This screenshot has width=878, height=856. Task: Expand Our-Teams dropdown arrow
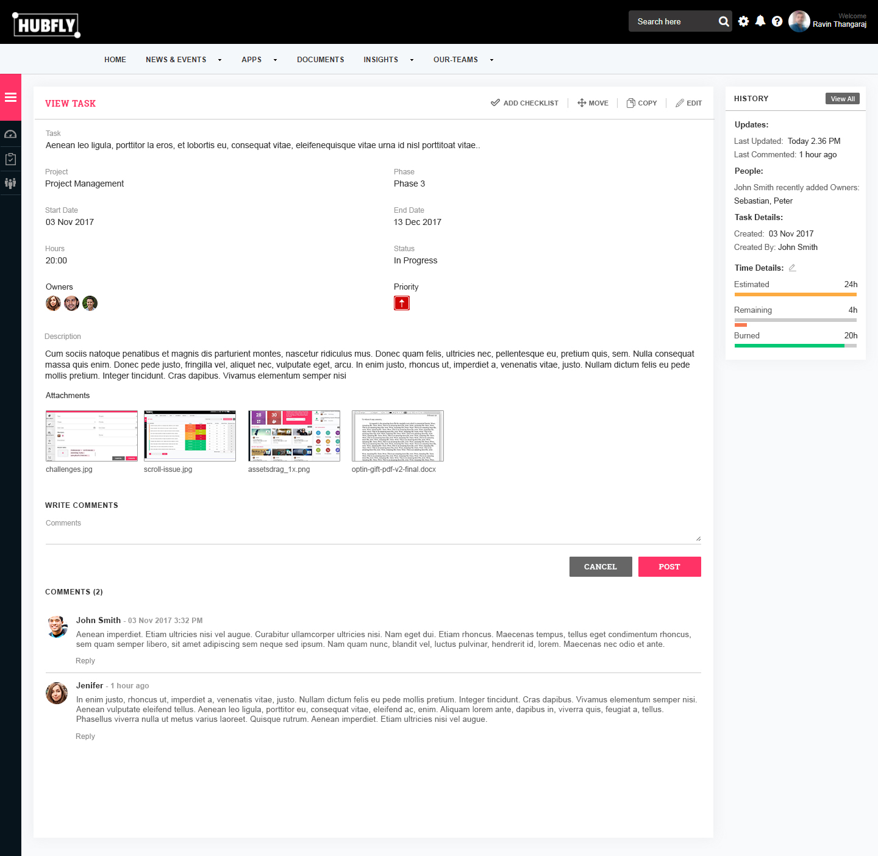[491, 60]
